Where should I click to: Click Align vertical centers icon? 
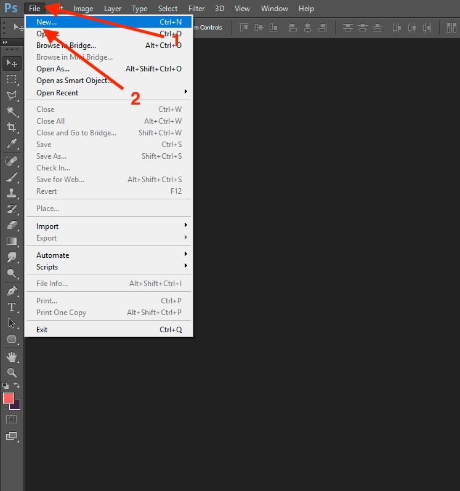(x=259, y=28)
